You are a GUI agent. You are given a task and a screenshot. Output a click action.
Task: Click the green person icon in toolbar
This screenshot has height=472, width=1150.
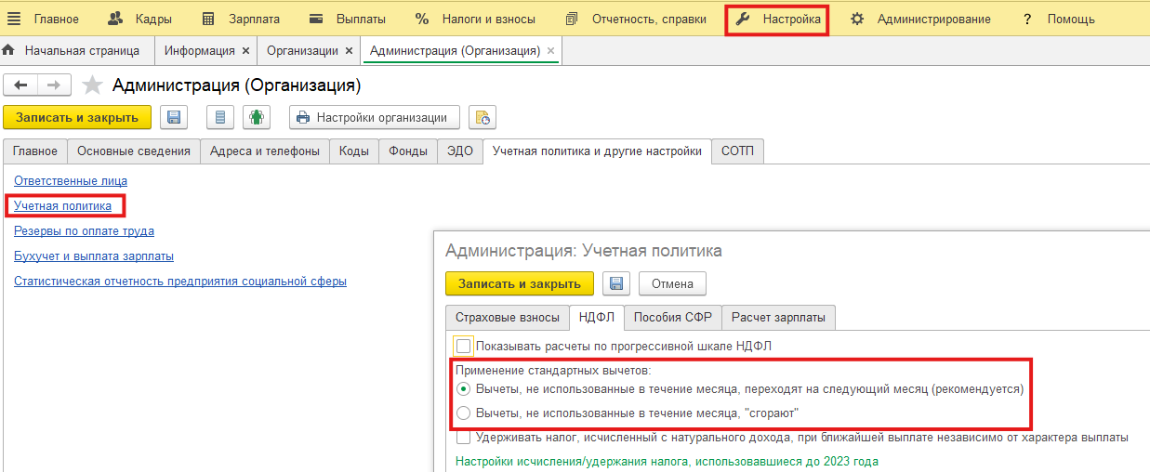tap(257, 117)
